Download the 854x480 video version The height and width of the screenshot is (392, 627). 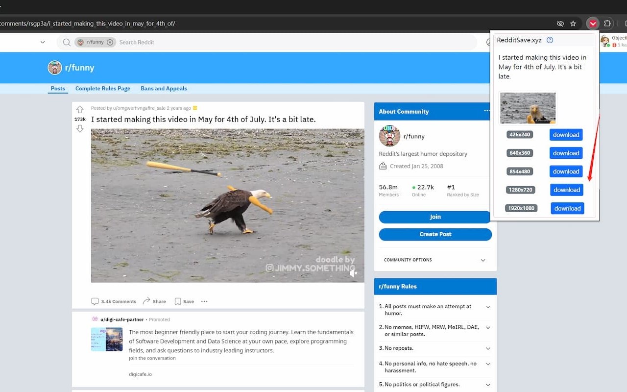point(566,171)
